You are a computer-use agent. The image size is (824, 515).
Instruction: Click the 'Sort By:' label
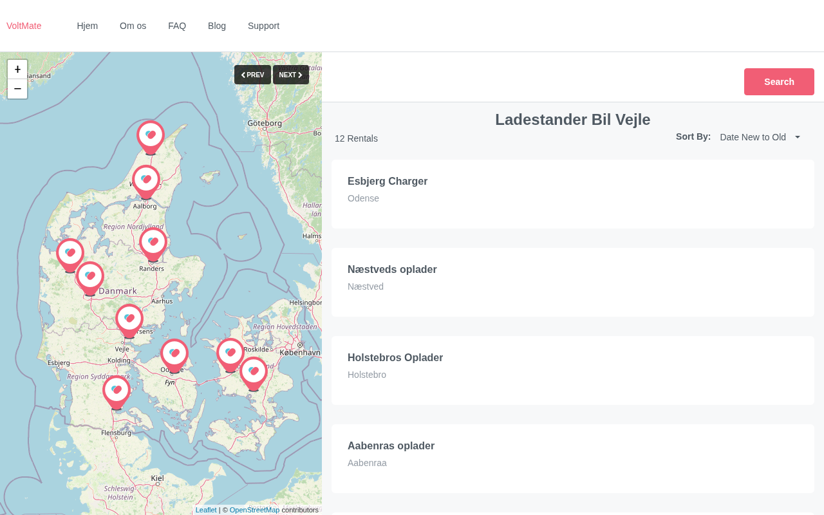tap(693, 136)
